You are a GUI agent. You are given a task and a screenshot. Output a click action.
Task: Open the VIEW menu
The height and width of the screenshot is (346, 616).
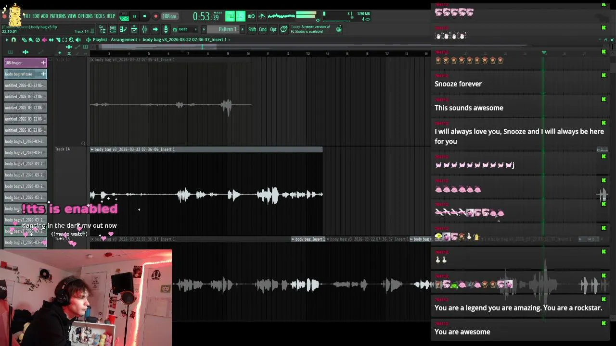point(72,16)
